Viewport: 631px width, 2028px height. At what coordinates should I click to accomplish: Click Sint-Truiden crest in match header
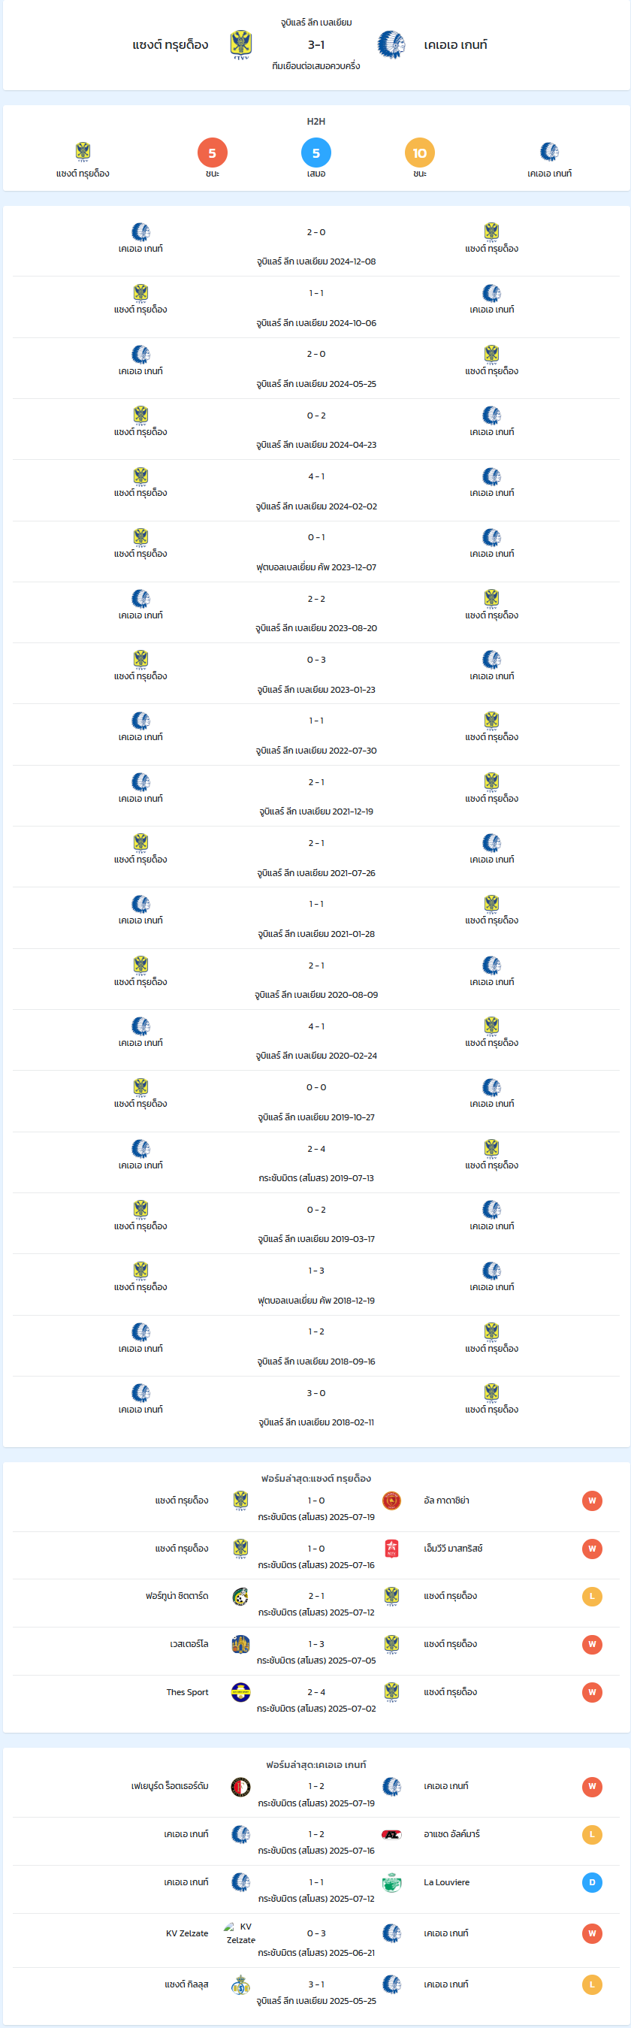pos(240,45)
